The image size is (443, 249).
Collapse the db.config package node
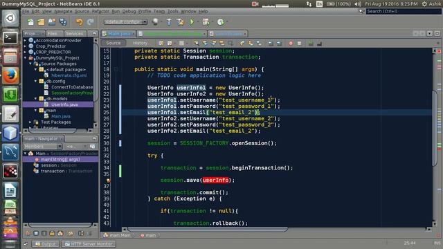click(x=36, y=82)
